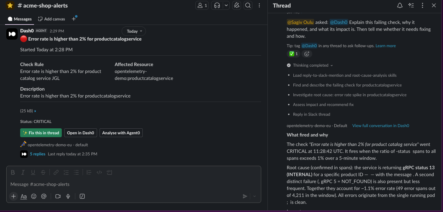
Task: Open channel notification preferences bell-slash icon
Action: click(236, 5)
